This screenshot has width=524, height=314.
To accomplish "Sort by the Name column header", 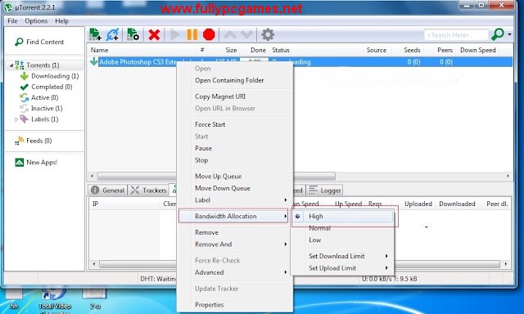I will (x=100, y=50).
